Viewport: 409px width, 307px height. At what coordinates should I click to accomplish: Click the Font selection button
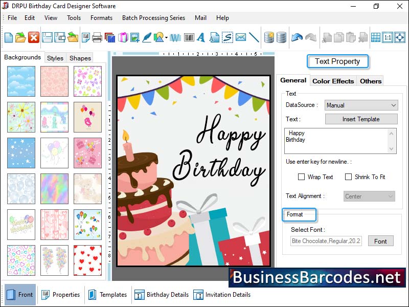click(x=381, y=241)
